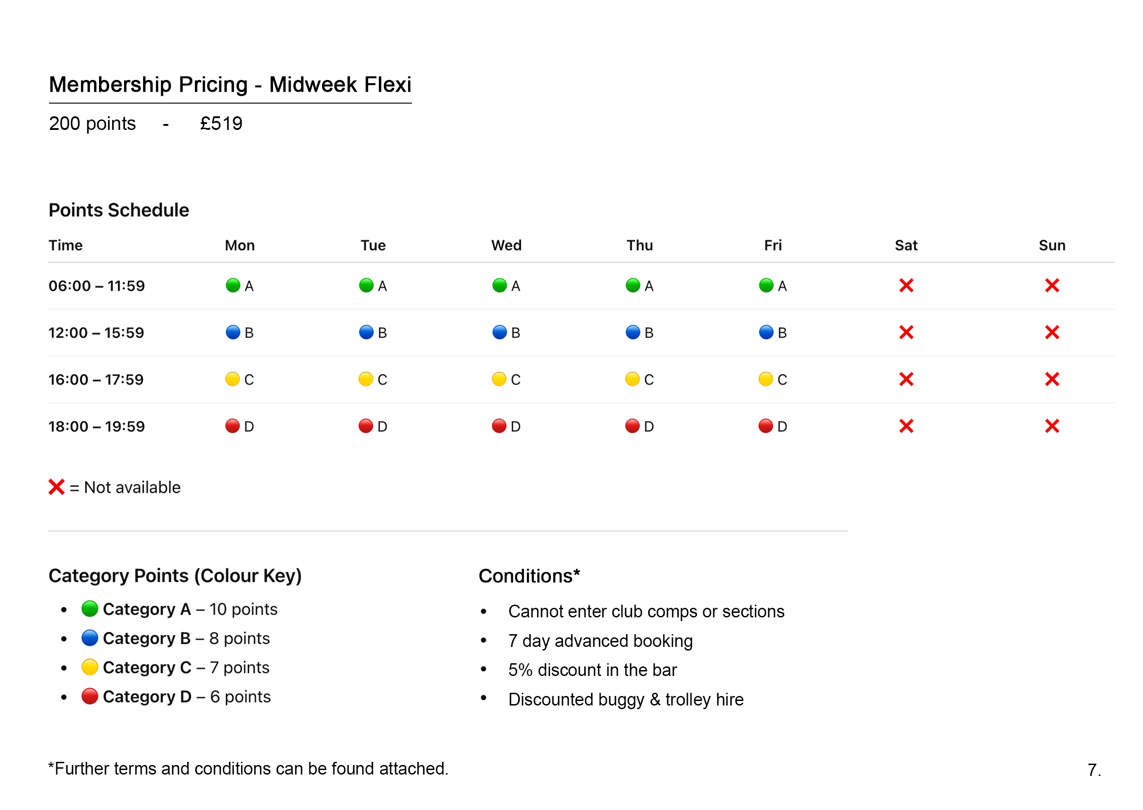
Task: Click the "Points Schedule" heading
Action: point(119,210)
